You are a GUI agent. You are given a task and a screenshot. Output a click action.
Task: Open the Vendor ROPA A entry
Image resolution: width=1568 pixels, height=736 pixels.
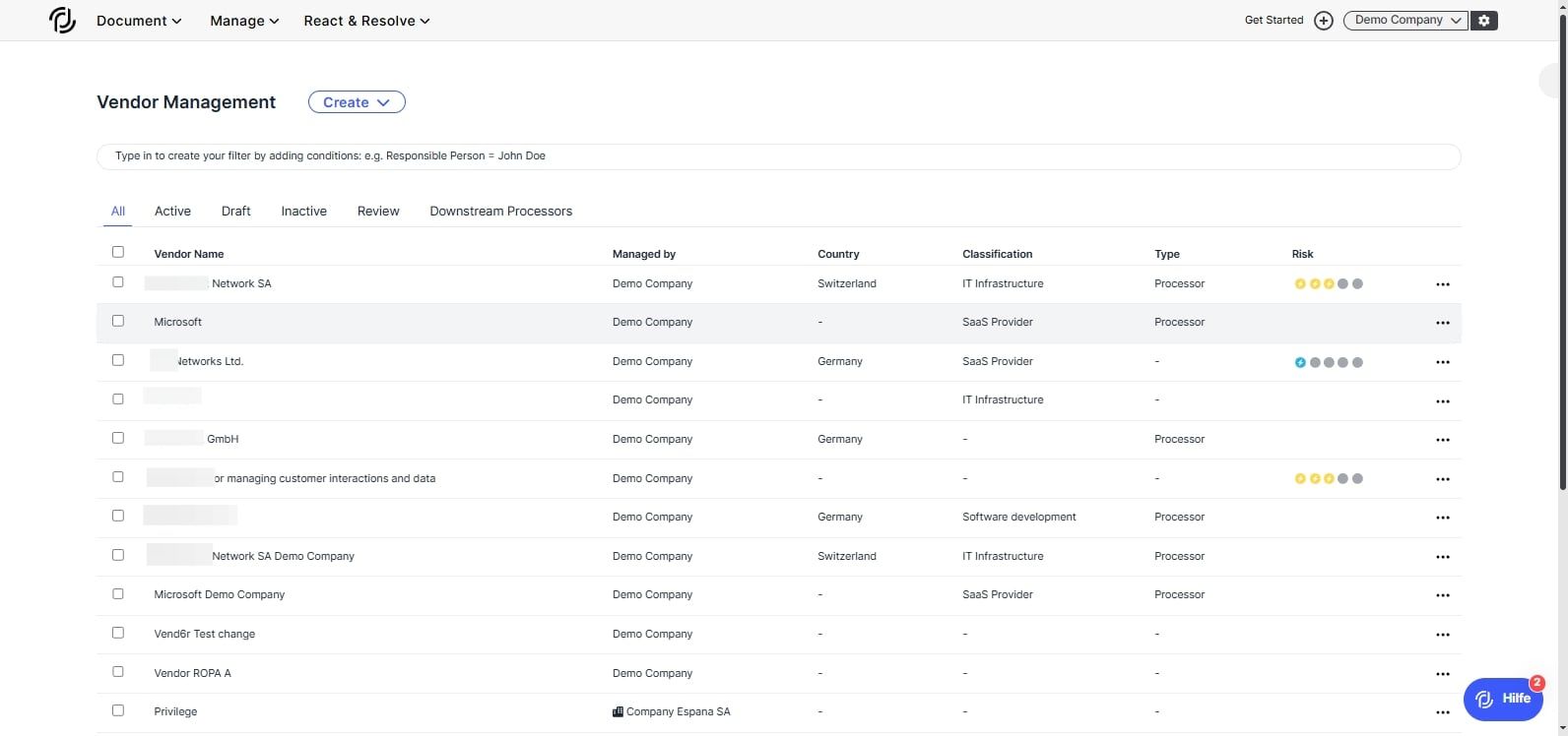pos(193,673)
